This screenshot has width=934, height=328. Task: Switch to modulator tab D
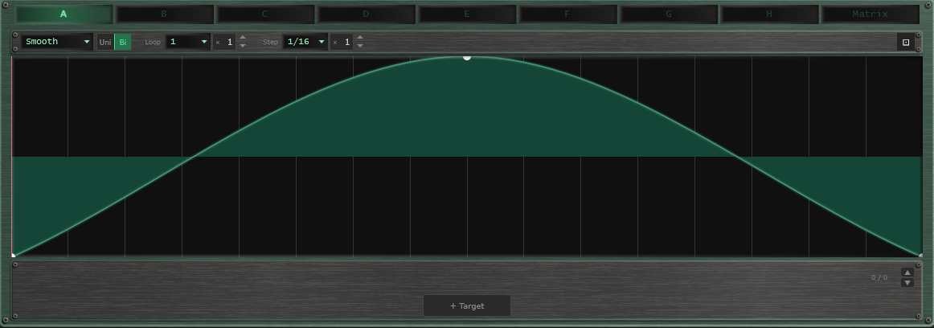(x=366, y=14)
